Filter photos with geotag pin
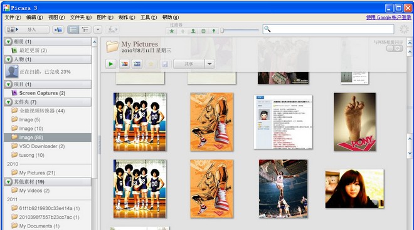The height and width of the screenshot is (230, 414). pos(214,31)
